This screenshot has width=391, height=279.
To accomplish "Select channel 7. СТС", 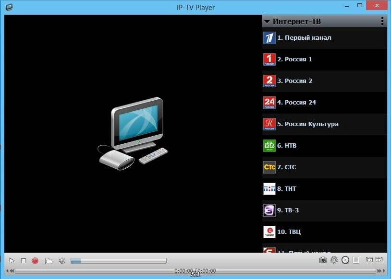I will [324, 167].
